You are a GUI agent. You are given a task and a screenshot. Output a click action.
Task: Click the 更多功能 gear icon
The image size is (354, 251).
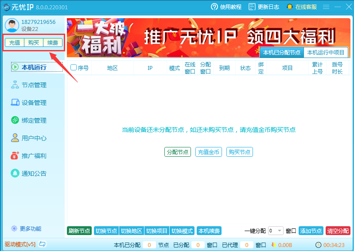pyautogui.click(x=14, y=228)
